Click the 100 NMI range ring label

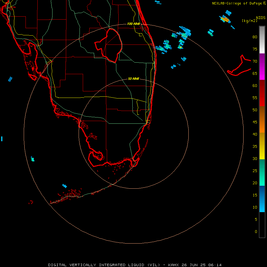coord(134,24)
